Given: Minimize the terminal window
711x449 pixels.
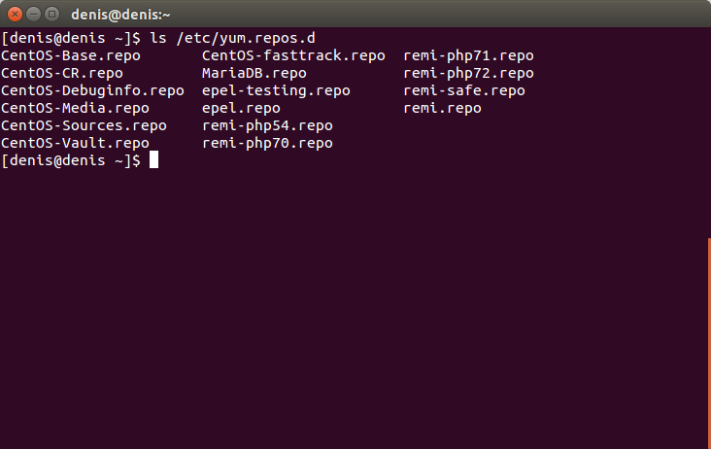Looking at the screenshot, I should (32, 14).
